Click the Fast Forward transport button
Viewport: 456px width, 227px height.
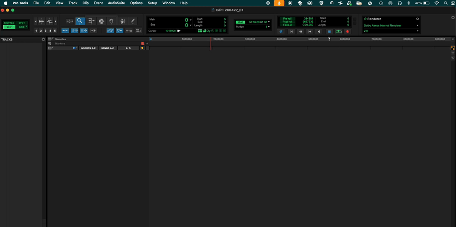click(x=310, y=31)
